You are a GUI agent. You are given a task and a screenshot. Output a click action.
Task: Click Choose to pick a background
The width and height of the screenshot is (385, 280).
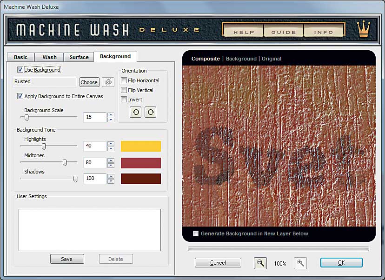coord(89,82)
